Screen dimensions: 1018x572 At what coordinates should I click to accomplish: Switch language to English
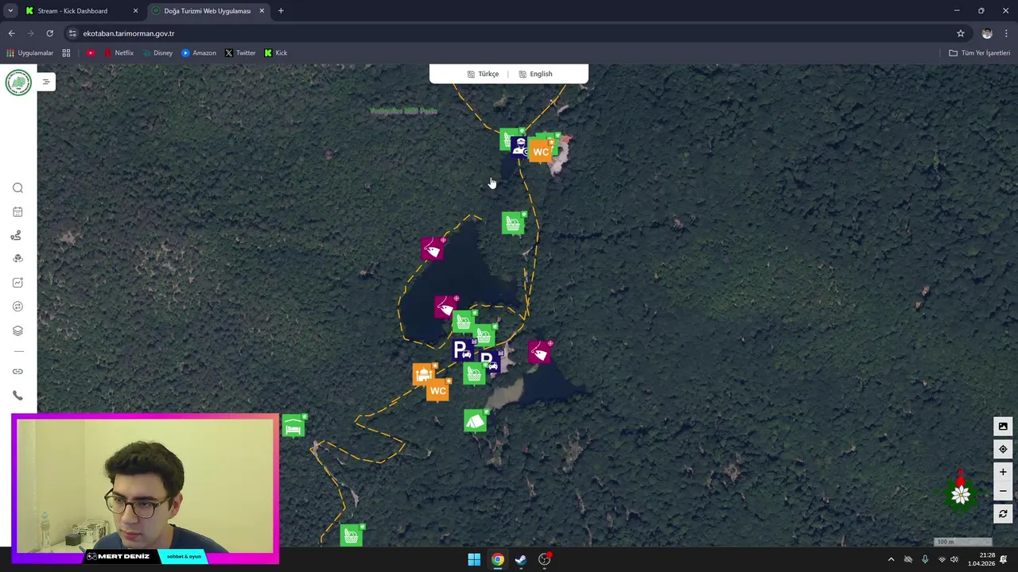coord(535,74)
